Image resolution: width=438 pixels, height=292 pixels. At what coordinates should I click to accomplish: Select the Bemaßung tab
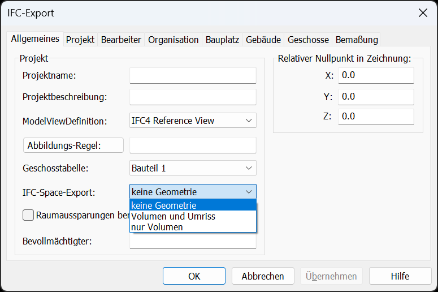point(357,40)
